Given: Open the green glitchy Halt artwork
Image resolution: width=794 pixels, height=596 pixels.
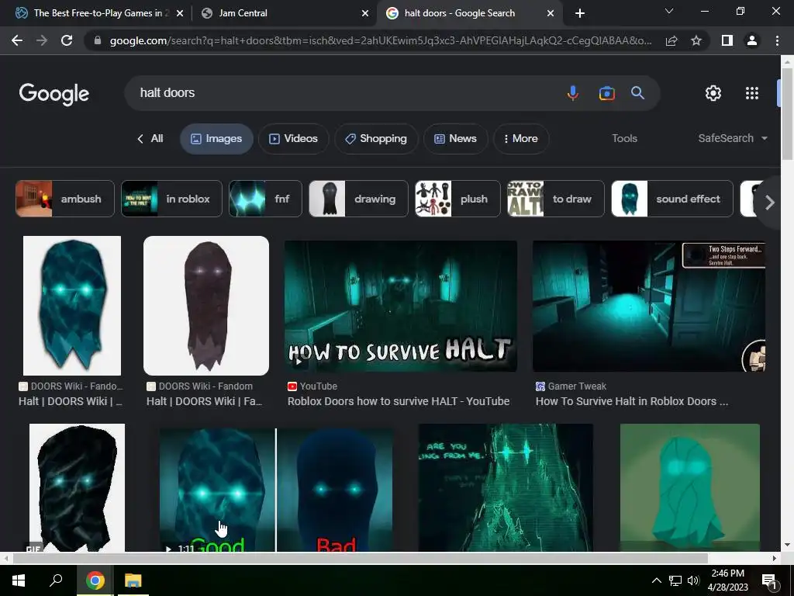Looking at the screenshot, I should pos(506,487).
